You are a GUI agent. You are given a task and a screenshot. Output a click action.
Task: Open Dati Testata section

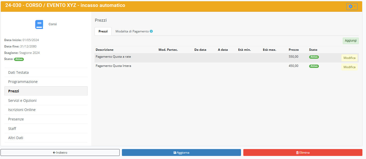18,72
